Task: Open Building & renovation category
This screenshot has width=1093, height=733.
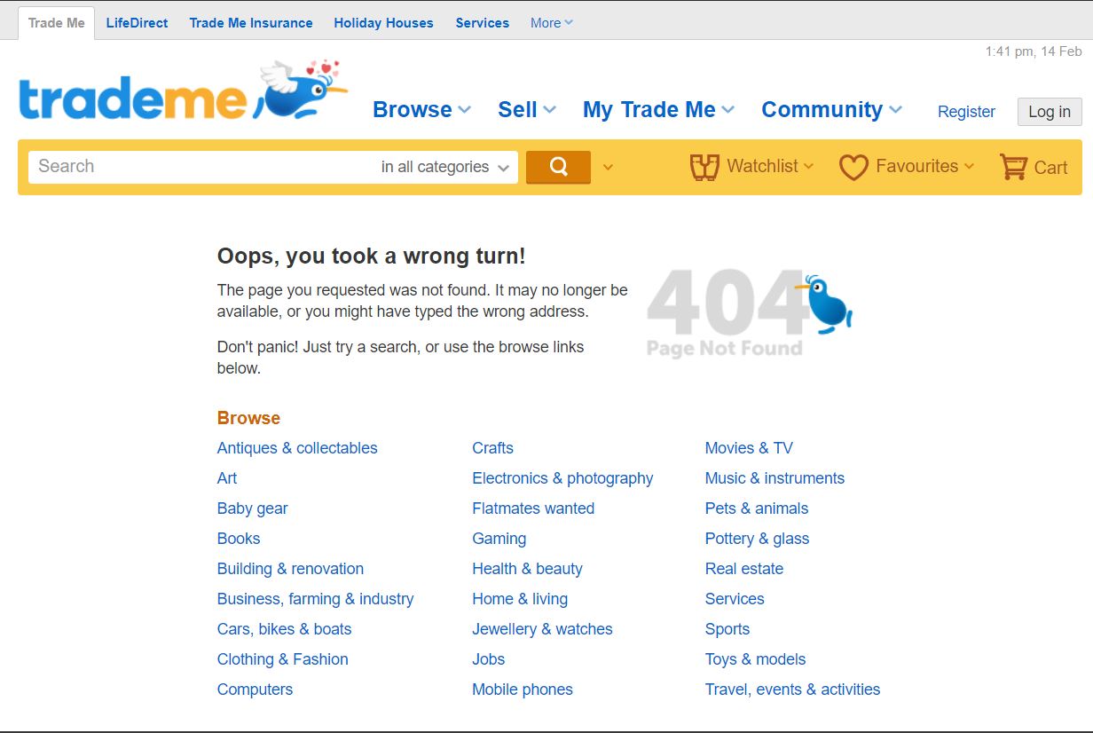Action: (x=291, y=569)
